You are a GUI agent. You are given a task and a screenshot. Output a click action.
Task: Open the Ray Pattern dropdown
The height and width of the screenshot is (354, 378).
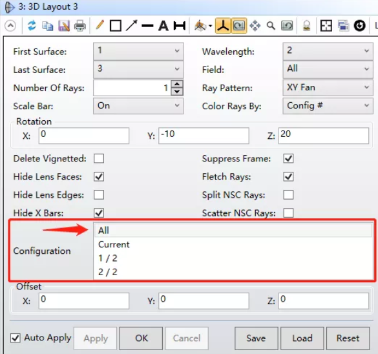pyautogui.click(x=328, y=87)
